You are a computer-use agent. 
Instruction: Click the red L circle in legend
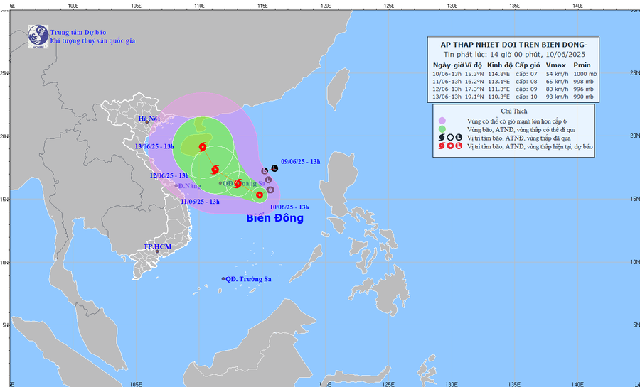(459, 146)
